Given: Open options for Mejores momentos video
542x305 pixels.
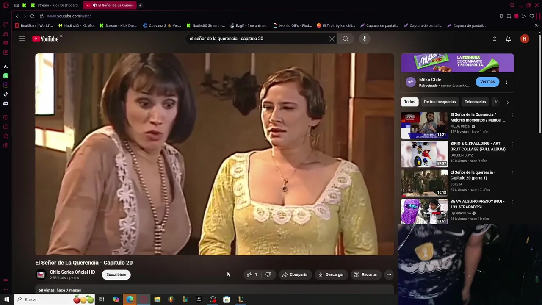Looking at the screenshot, I should point(512,115).
